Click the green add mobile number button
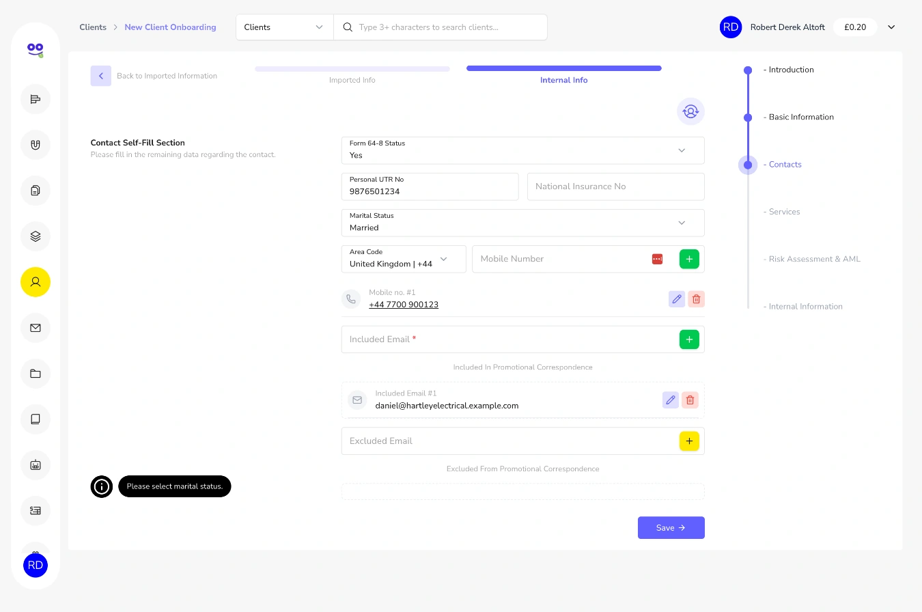Image resolution: width=922 pixels, height=612 pixels. tap(689, 259)
